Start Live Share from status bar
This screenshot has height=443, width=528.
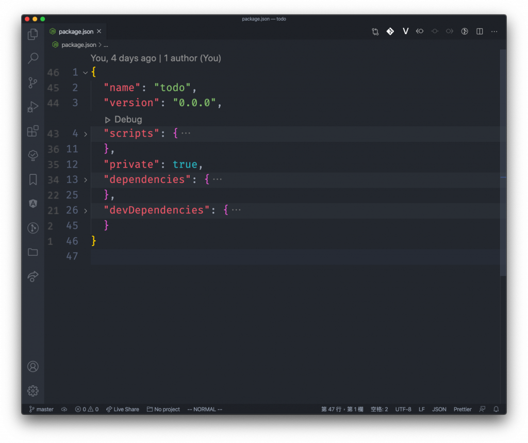pos(123,409)
